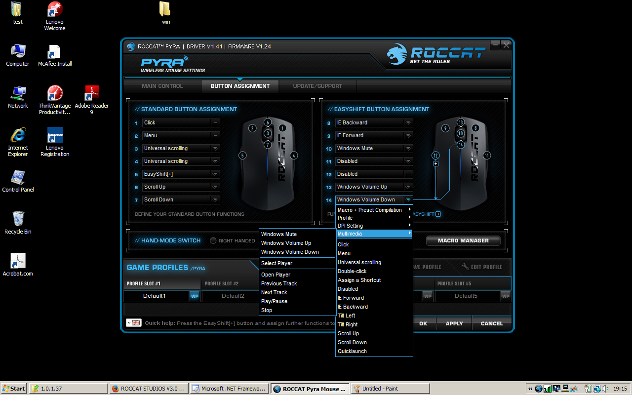Open the Recycle Bin icon
Viewport: 632px width, 395px height.
(x=18, y=223)
